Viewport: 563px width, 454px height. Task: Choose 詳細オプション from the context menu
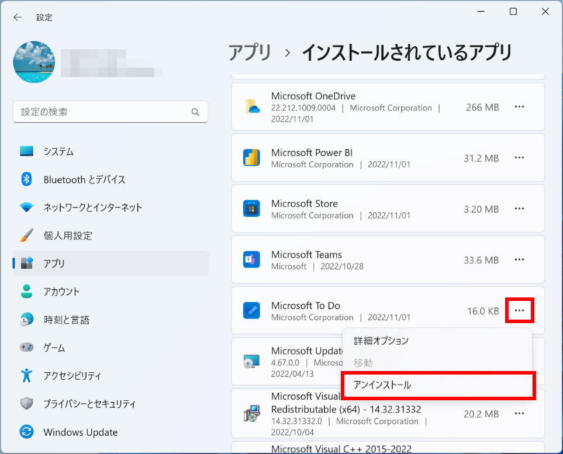[x=437, y=341]
